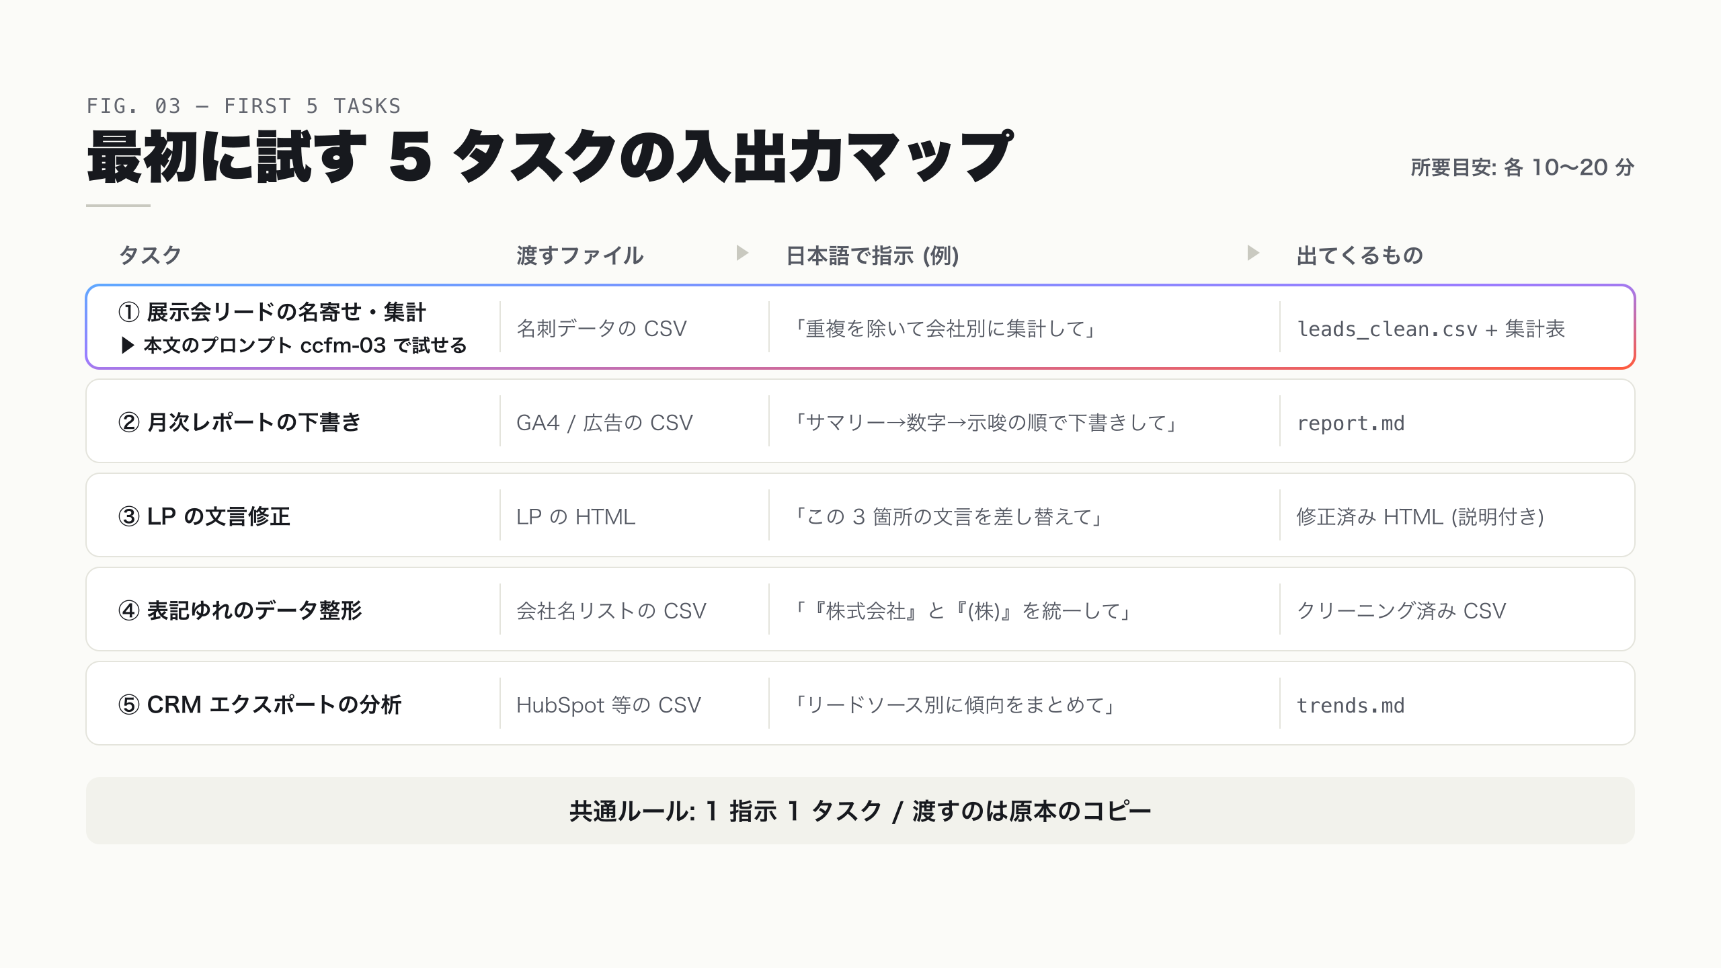Click the arrow icon after 渡すファイル header
Screen dimensions: 1721x968
point(742,253)
